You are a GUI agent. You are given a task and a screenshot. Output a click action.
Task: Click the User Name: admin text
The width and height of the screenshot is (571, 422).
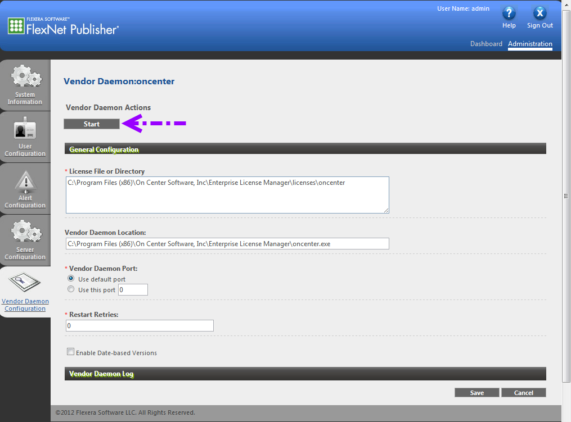coord(463,8)
